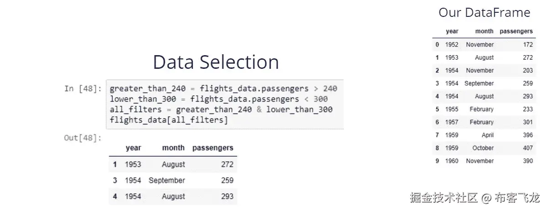Select DataFrame row 8 with October 407

(x=483, y=148)
